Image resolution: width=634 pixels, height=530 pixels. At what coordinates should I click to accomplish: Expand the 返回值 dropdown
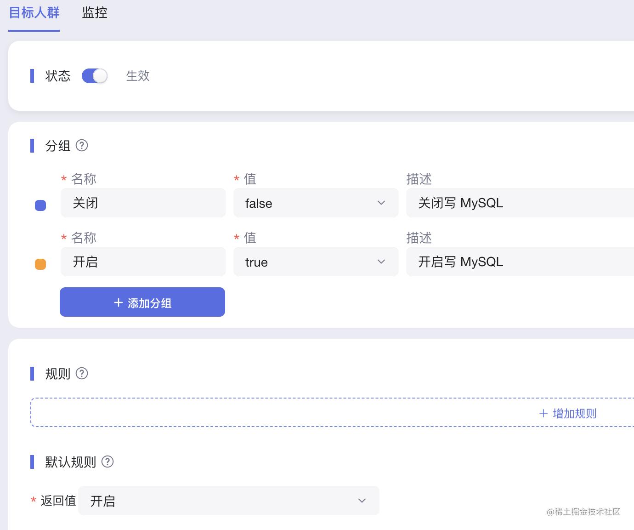(x=228, y=501)
